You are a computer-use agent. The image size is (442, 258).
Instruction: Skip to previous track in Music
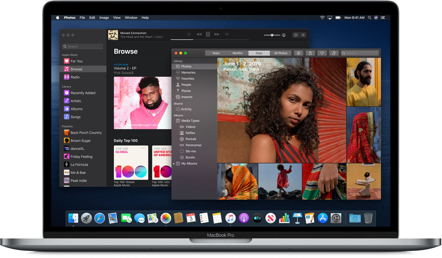pos(199,34)
